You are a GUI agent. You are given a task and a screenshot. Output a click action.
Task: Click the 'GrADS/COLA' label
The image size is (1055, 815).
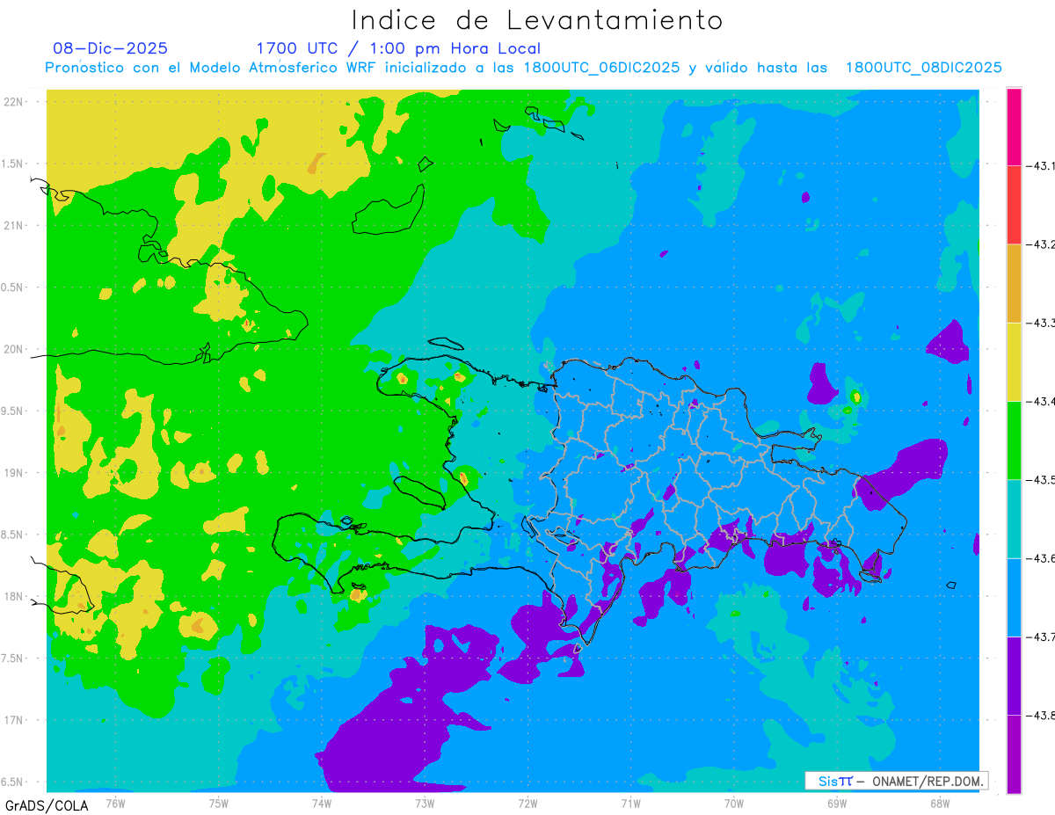pos(46,805)
